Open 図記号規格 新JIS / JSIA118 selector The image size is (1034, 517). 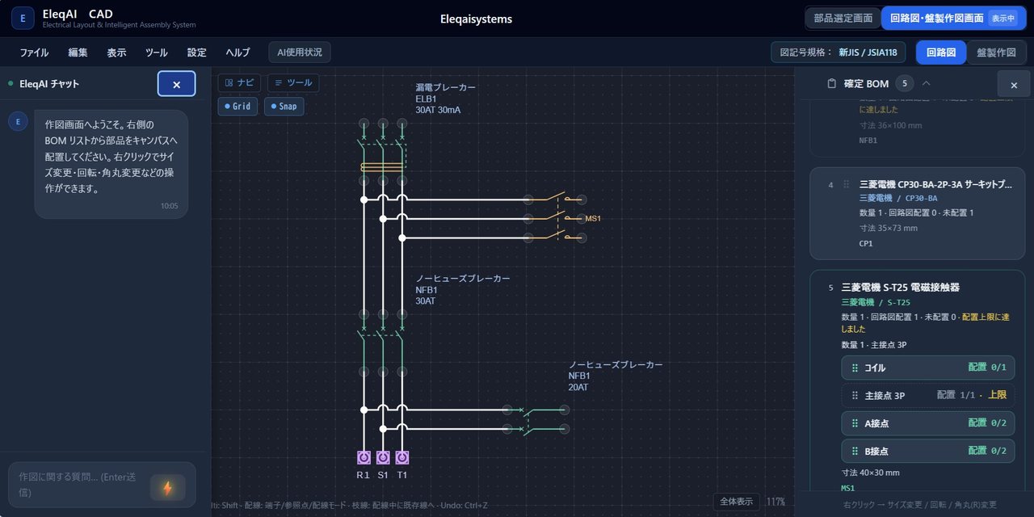(839, 53)
